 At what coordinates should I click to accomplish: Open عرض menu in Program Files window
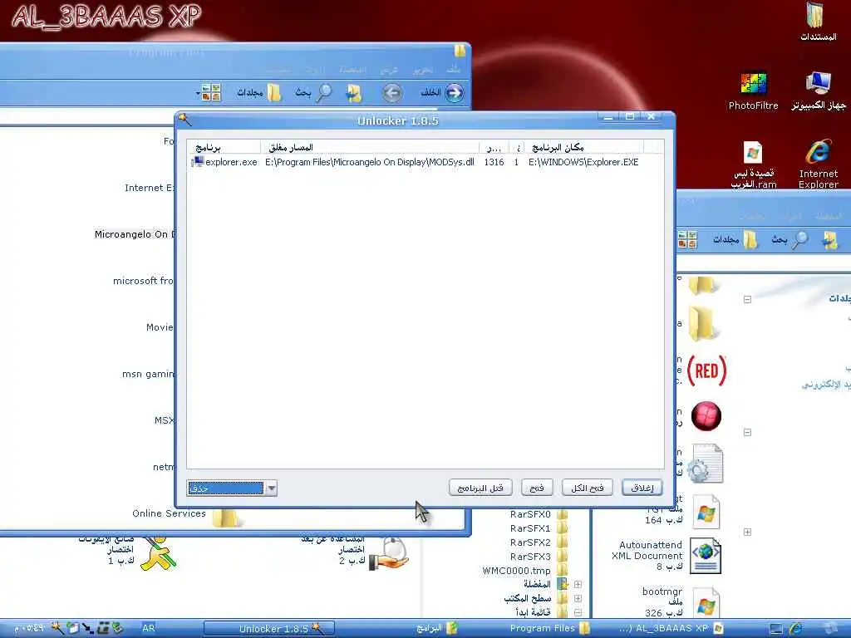(389, 70)
